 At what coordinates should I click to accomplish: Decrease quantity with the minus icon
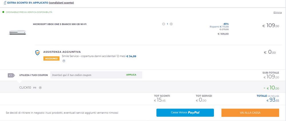click(x=163, y=24)
